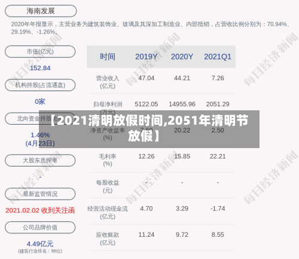Click the (4月23日) date text

click(x=40, y=143)
